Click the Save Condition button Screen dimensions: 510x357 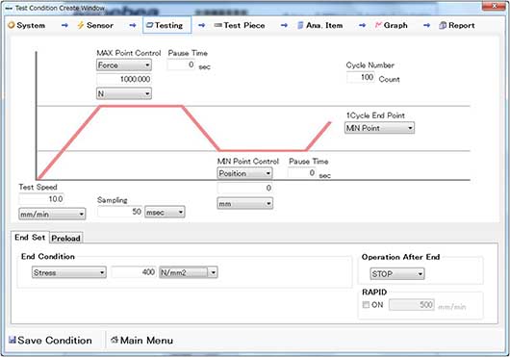[50, 340]
